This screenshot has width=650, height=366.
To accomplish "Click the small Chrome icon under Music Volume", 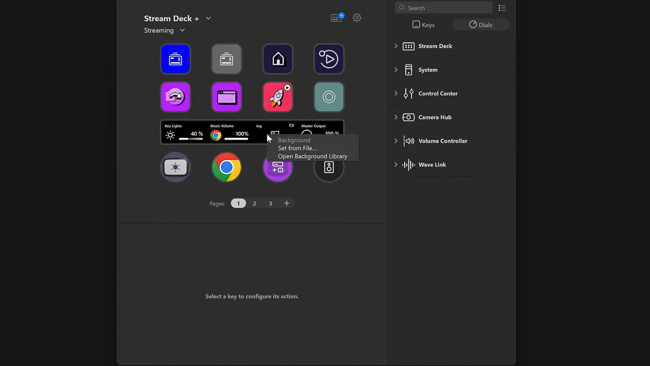I will pyautogui.click(x=216, y=135).
